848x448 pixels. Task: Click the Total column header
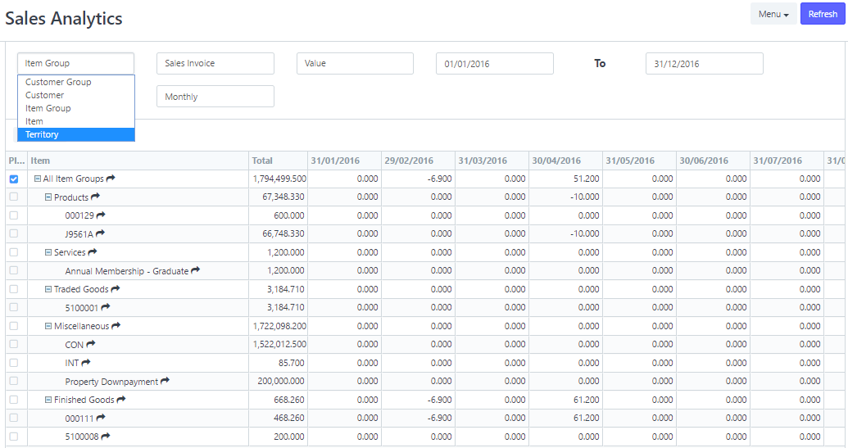pyautogui.click(x=278, y=161)
